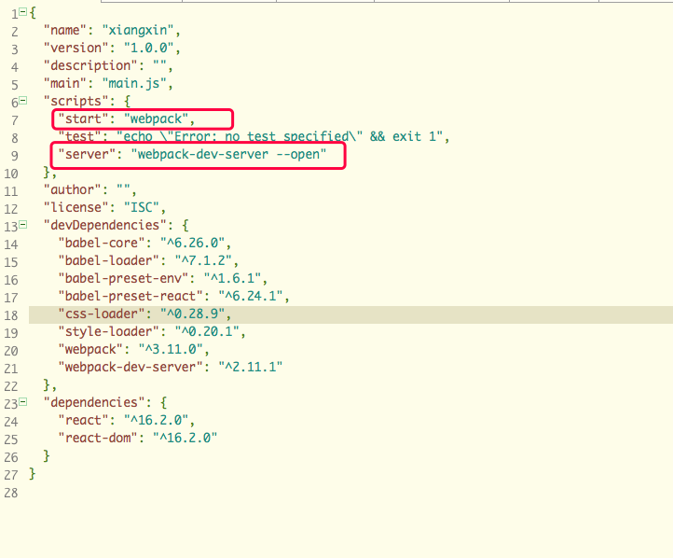Collapse the "dependencies" fold marker

pyautogui.click(x=22, y=402)
